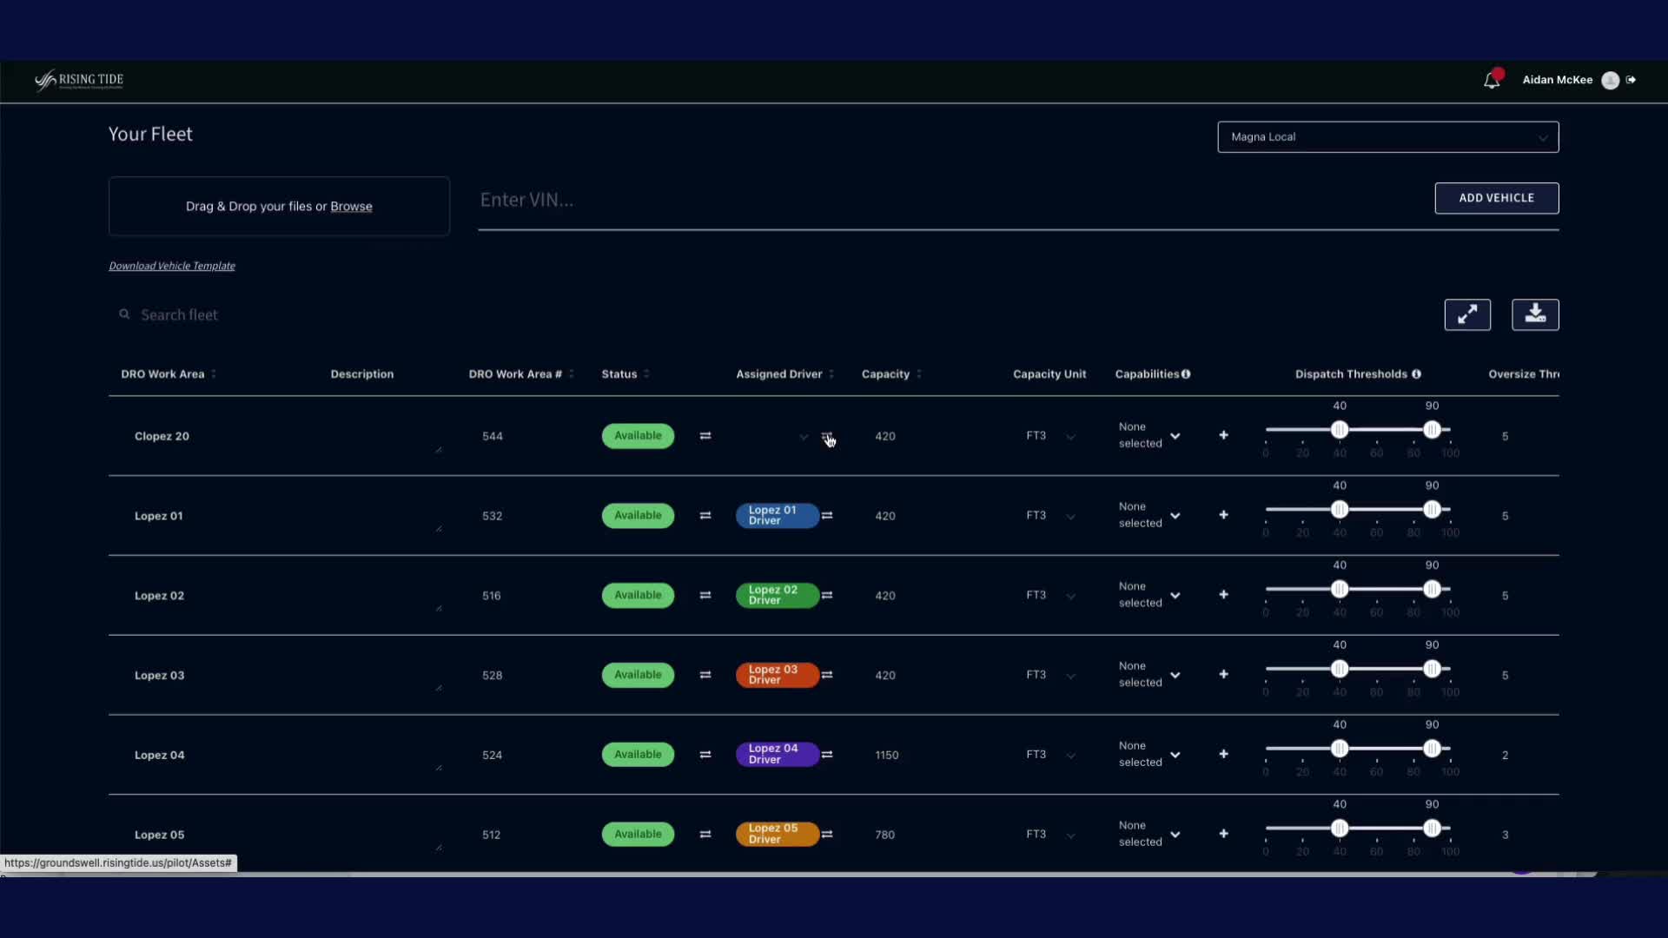The width and height of the screenshot is (1668, 938).
Task: Swap the Lopez 05 Driver assignment
Action: tap(827, 835)
